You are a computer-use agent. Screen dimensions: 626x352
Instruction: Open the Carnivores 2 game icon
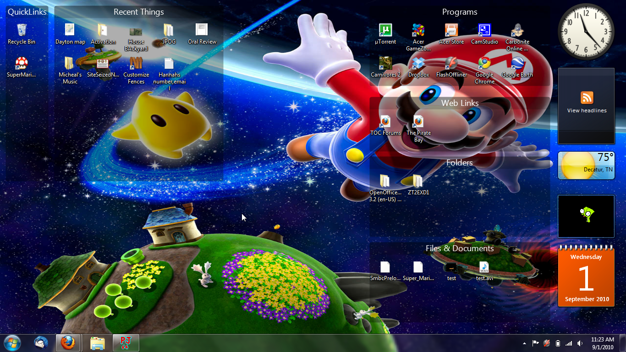(385, 64)
